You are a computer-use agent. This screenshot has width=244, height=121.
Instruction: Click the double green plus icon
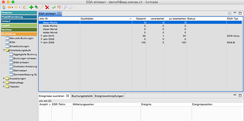37,7
